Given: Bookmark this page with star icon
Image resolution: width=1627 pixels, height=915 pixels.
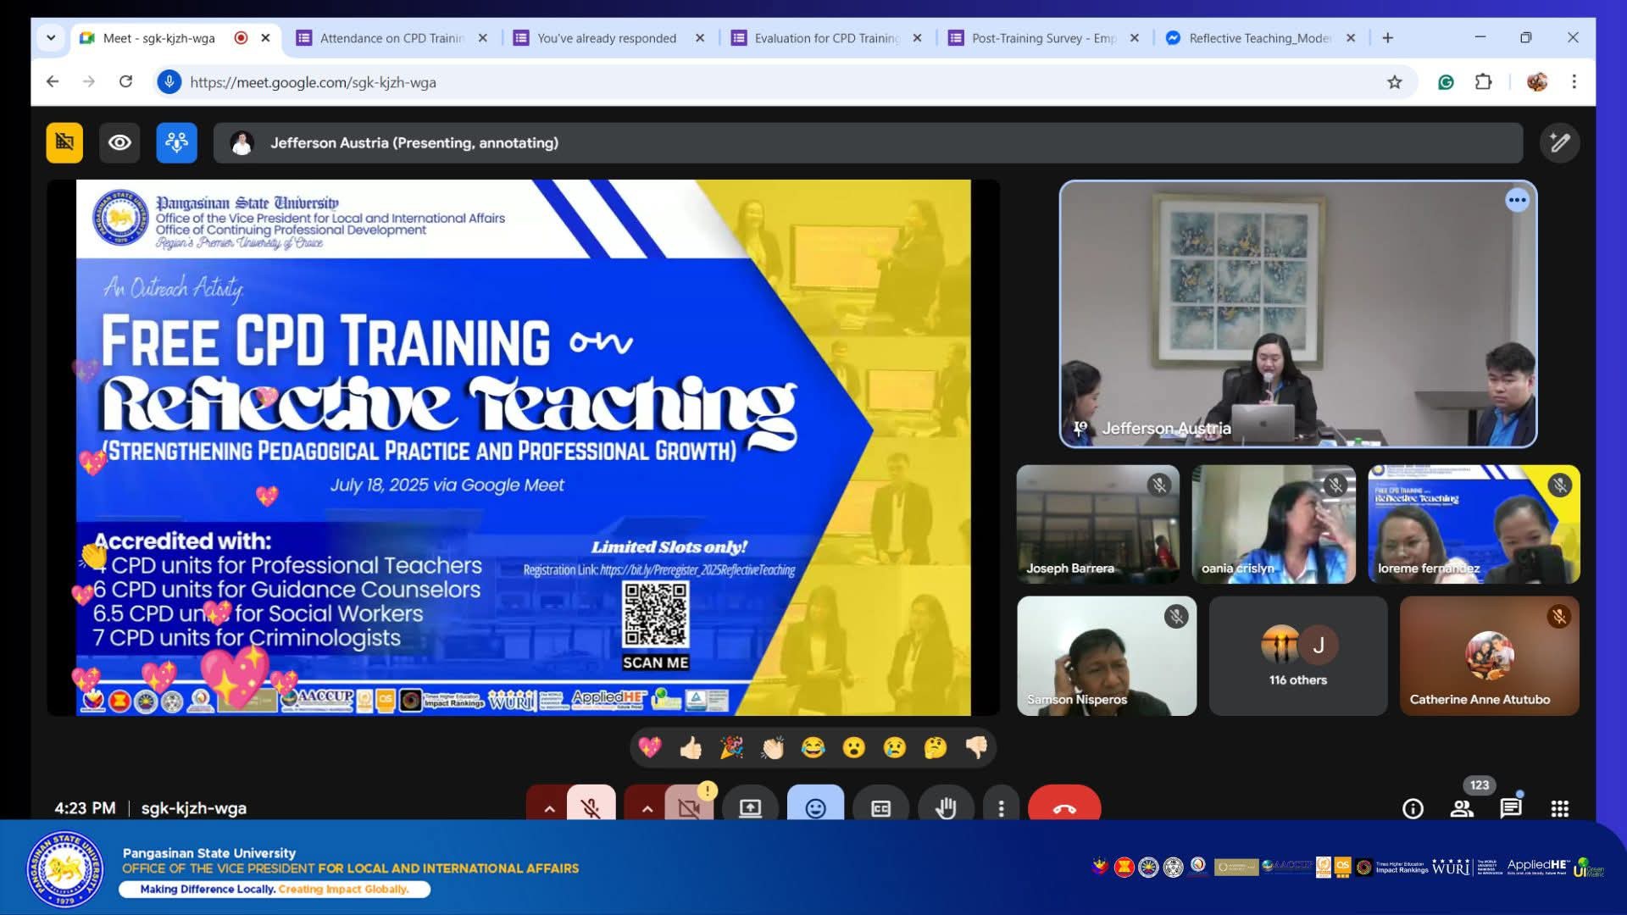Looking at the screenshot, I should tap(1395, 82).
